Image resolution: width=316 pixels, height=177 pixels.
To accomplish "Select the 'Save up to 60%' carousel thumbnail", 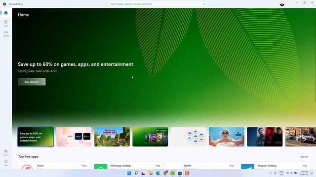I will (36, 137).
